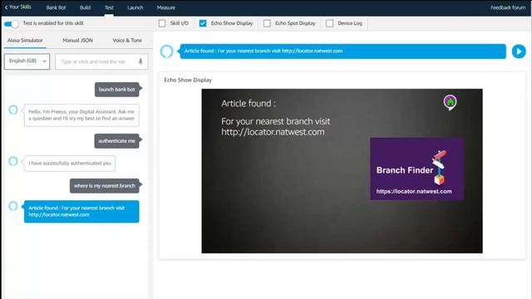
Task: Click the Branch Finder card image
Action: [x=417, y=169]
